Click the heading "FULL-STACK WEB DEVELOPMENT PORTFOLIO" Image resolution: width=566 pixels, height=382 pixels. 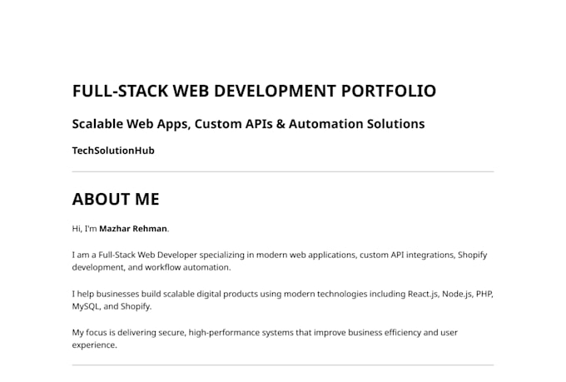254,91
